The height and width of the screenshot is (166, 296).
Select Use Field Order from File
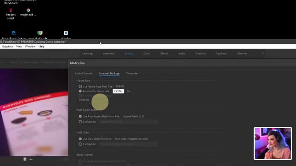[x=80, y=139]
